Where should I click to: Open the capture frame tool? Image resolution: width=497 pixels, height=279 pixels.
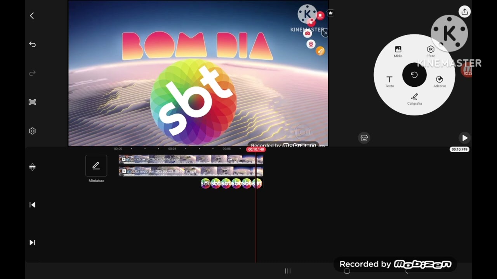(x=32, y=102)
